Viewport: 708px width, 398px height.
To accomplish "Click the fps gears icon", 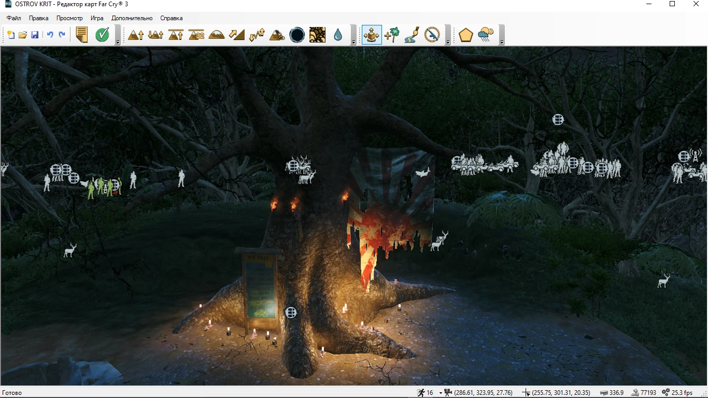I will click(667, 393).
